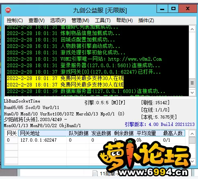This screenshot has width=198, height=179.
Task: Click log line 数据库服务器(127.0.0.1:6001)连接成功
Action: 86,91
